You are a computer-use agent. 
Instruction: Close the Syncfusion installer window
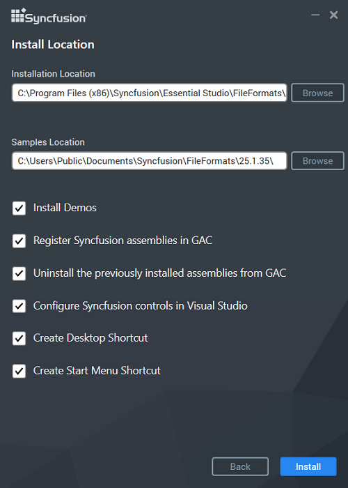(x=333, y=15)
